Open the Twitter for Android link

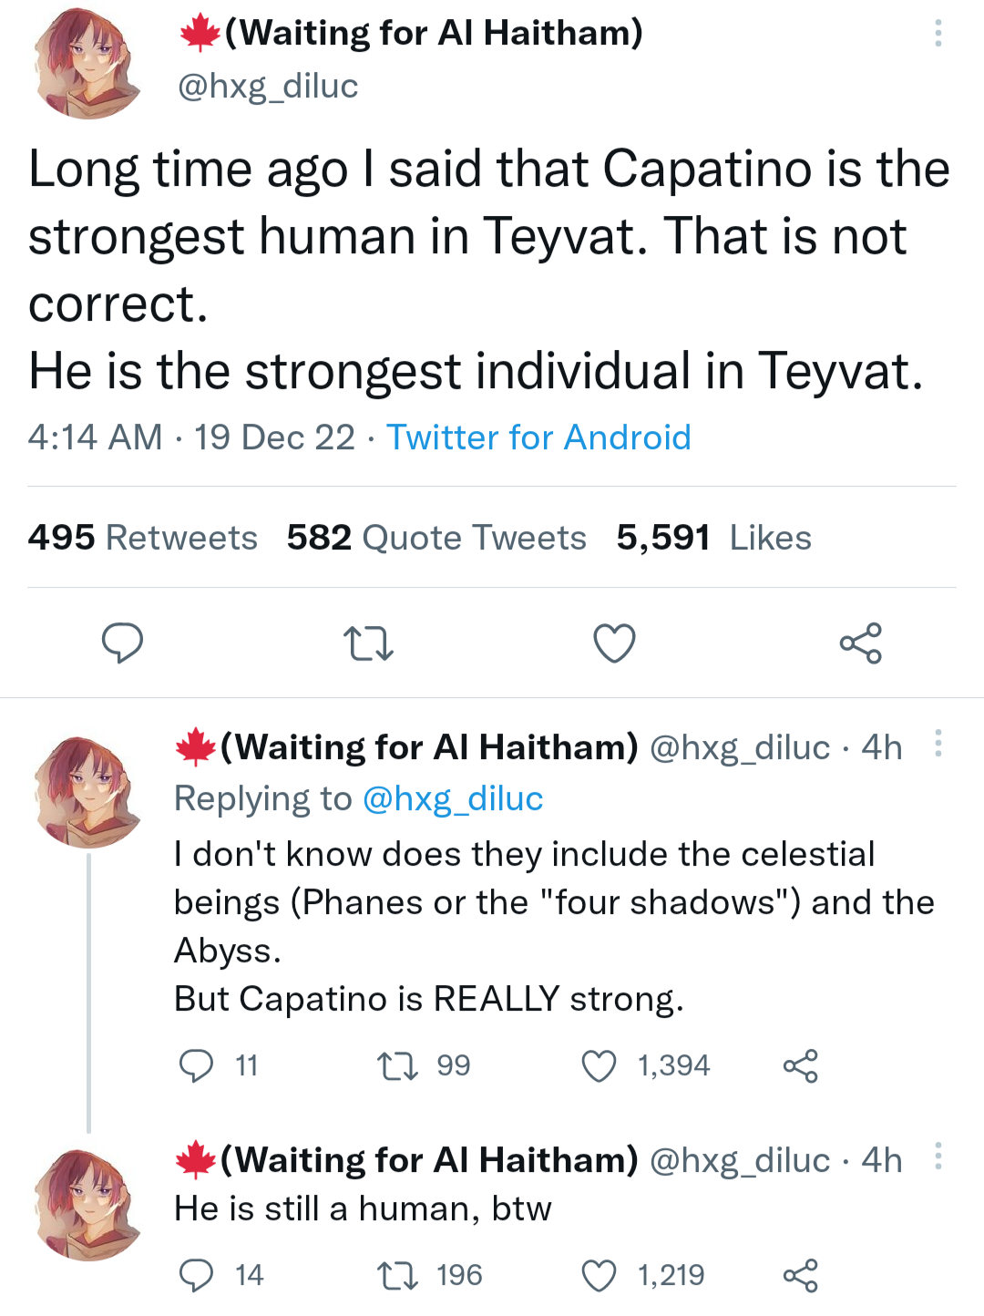click(538, 437)
